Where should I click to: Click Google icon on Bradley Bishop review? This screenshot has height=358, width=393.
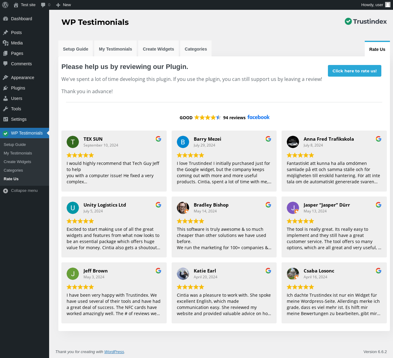click(268, 205)
